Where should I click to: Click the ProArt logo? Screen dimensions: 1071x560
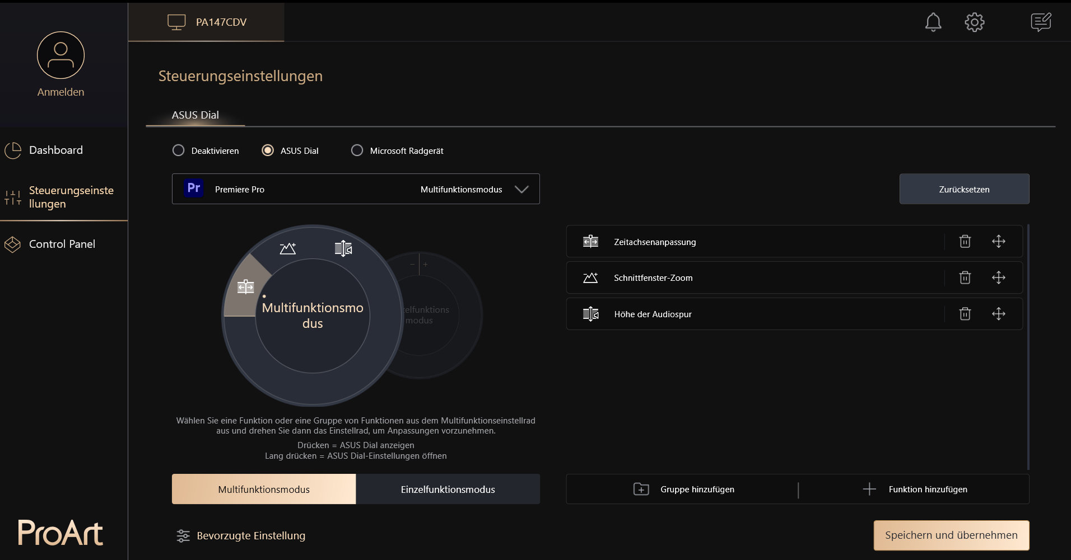tap(60, 533)
